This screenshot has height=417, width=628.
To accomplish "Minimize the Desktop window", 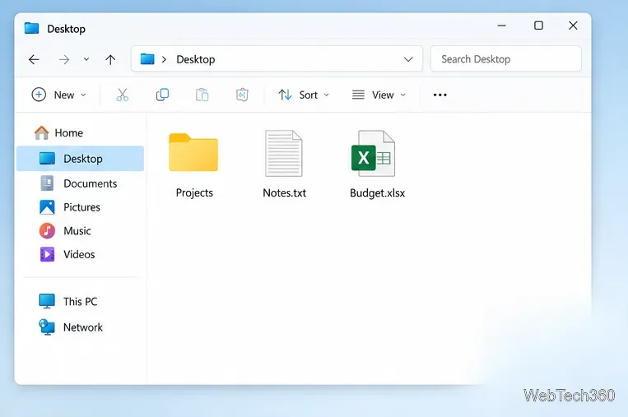I will coord(502,25).
